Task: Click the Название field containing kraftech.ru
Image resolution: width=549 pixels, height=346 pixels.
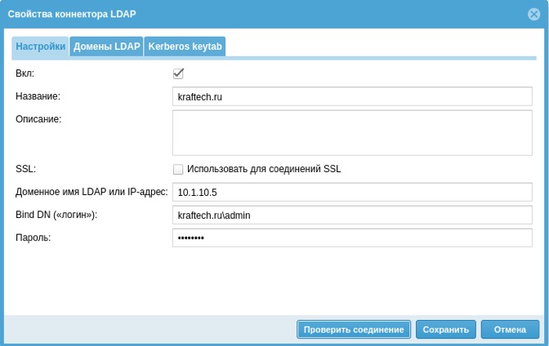Action: pyautogui.click(x=352, y=96)
